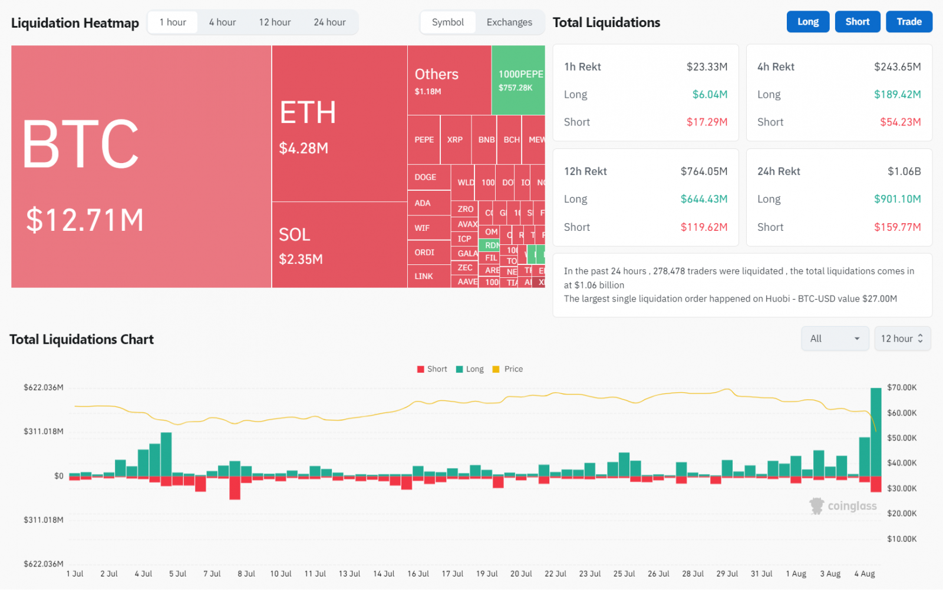Click the green 1000PEPE tile
The height and width of the screenshot is (590, 943).
pyautogui.click(x=518, y=80)
